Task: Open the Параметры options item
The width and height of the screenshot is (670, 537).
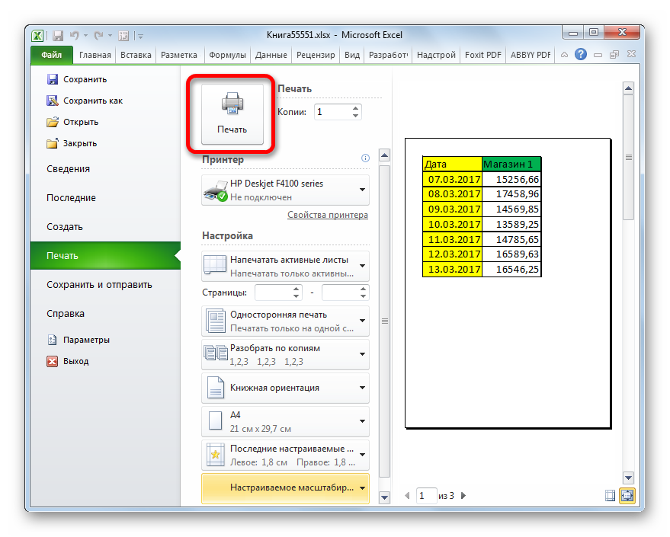Action: pyautogui.click(x=79, y=340)
